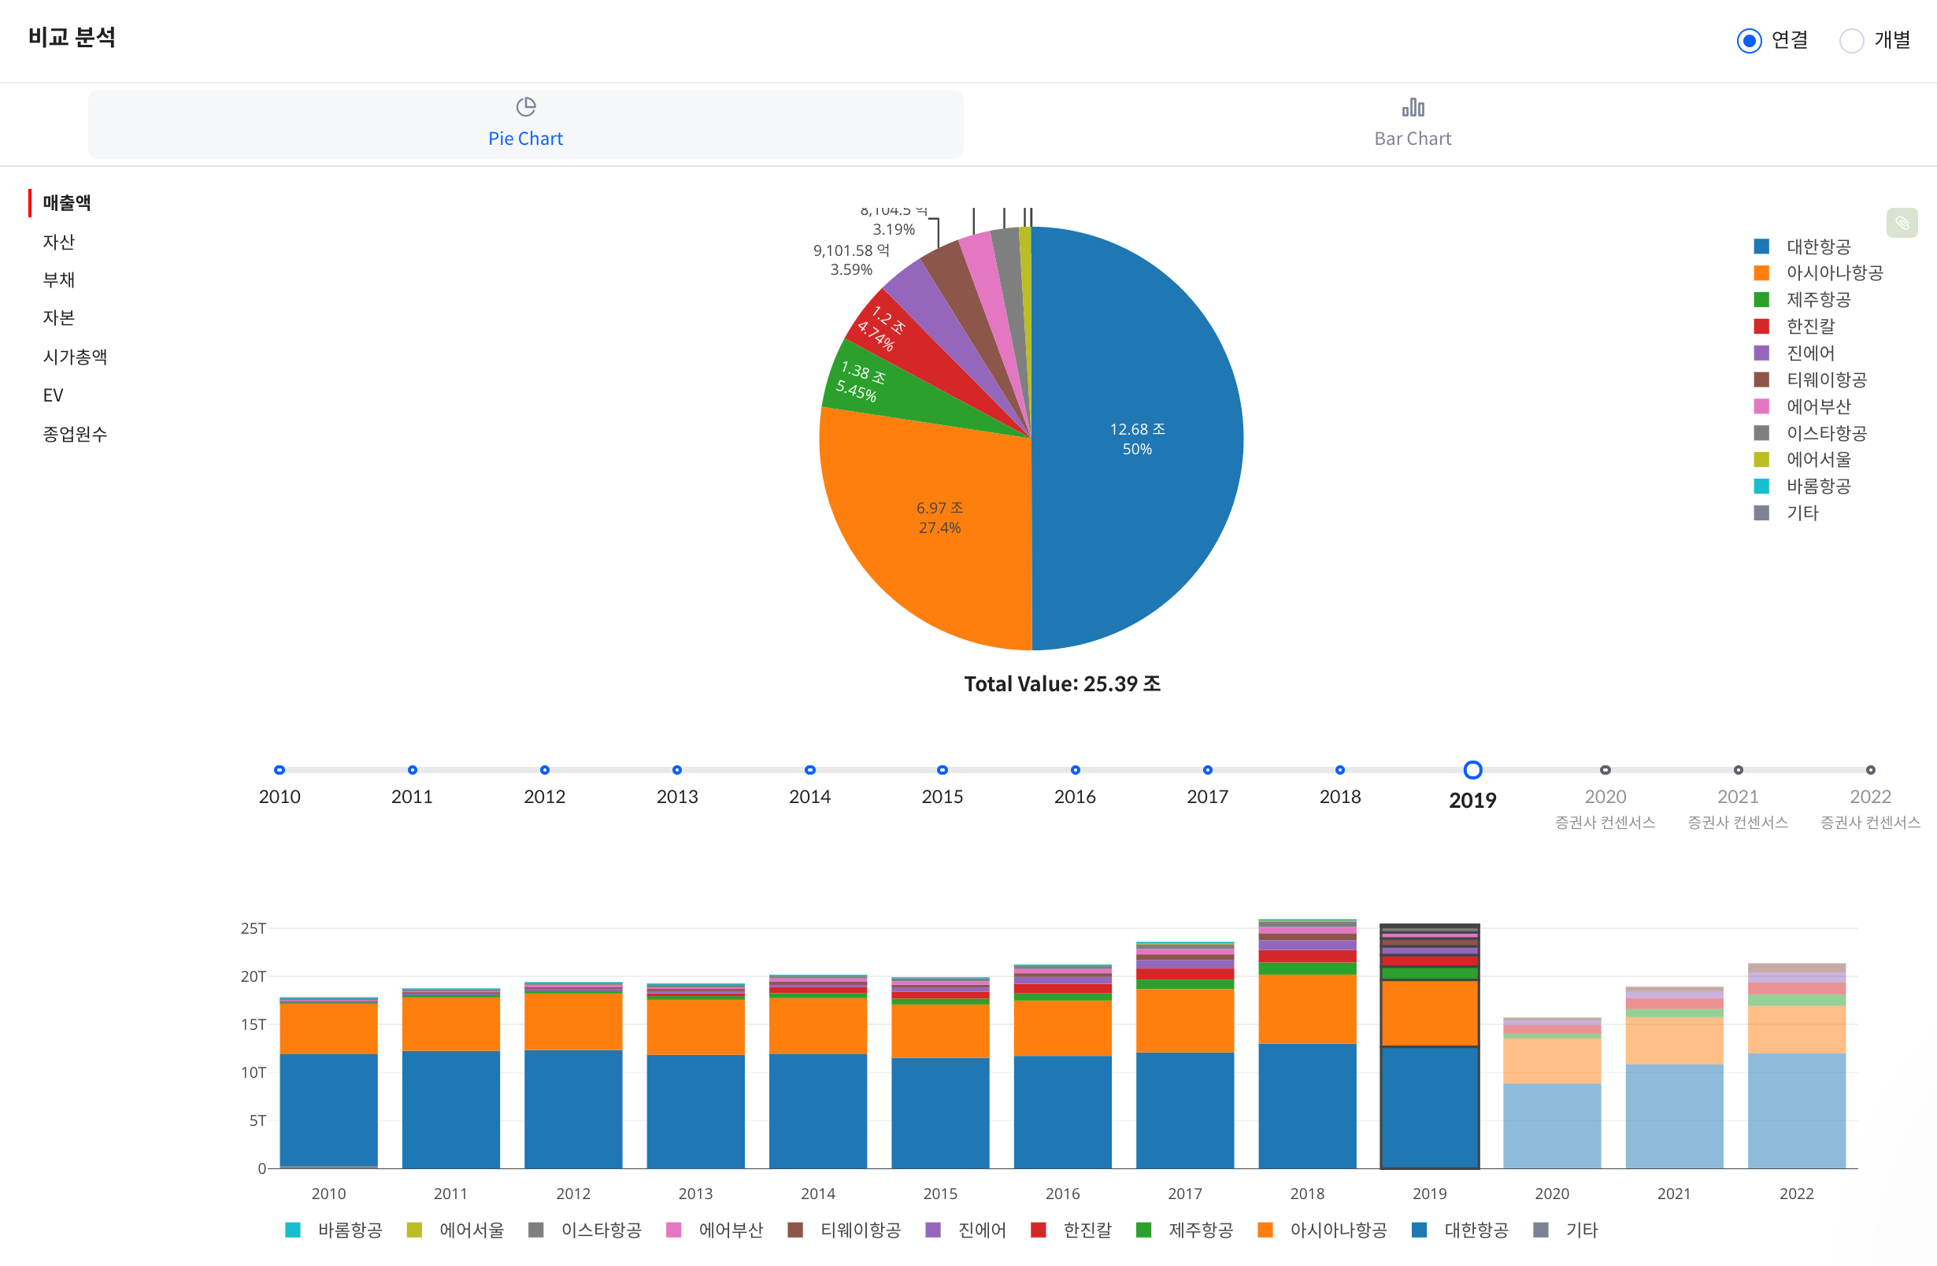1937x1266 pixels.
Task: Toggle 아시아나항공 in the bar chart legend
Action: 1323,1231
